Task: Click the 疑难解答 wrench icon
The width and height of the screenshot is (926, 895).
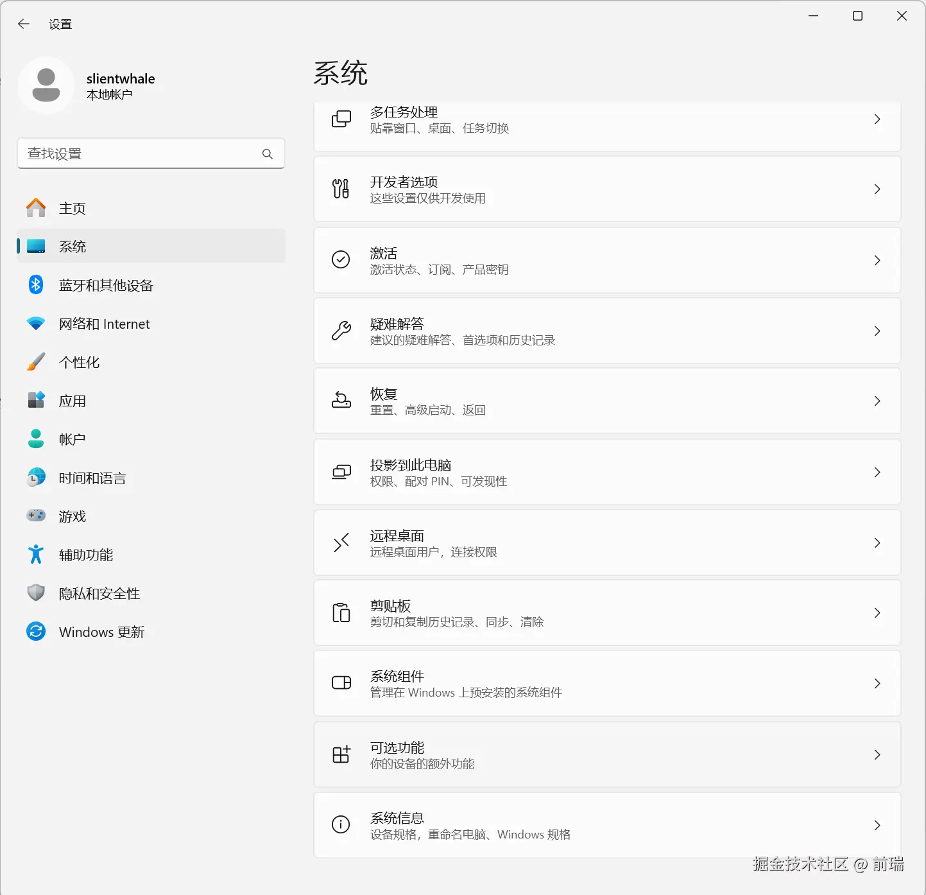Action: click(x=341, y=331)
